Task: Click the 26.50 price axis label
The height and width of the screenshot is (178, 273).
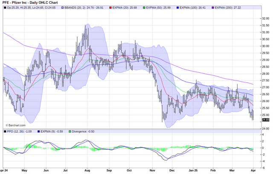Action: coord(266,94)
